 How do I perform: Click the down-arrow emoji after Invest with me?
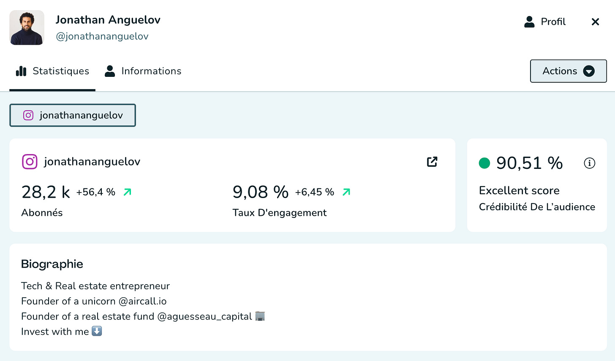(x=97, y=331)
